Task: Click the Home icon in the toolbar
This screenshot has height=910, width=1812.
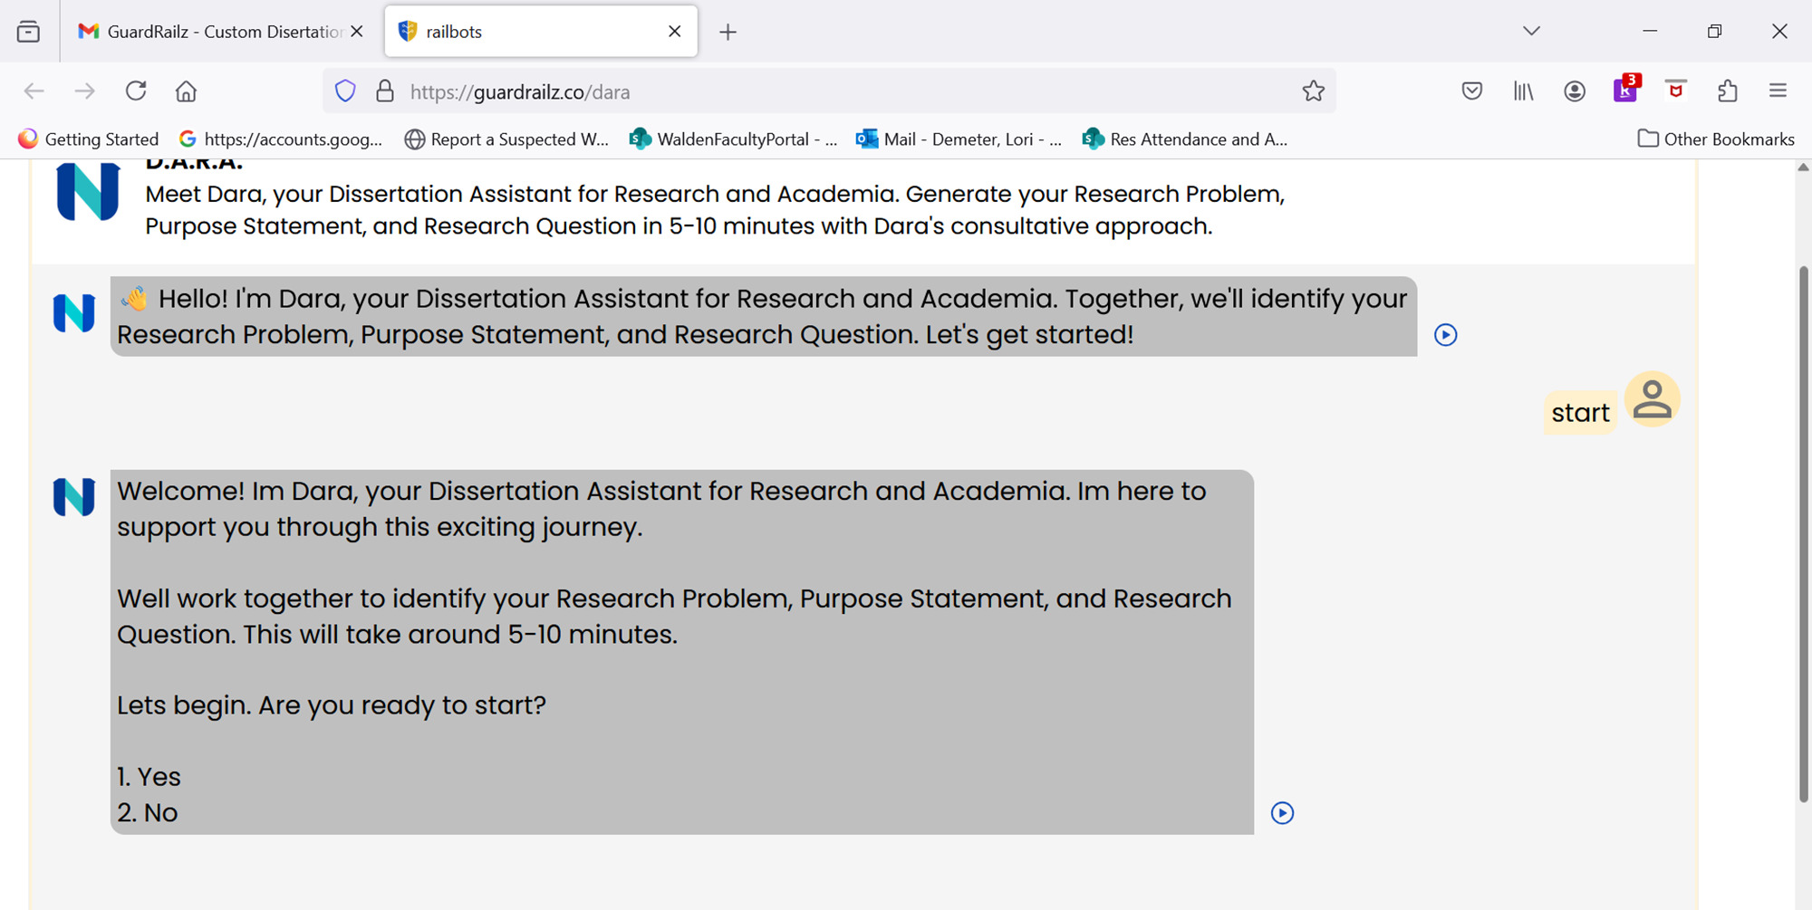Action: click(186, 91)
